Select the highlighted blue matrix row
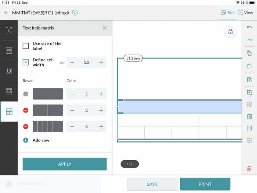The width and height of the screenshot is (257, 193). [x=180, y=107]
